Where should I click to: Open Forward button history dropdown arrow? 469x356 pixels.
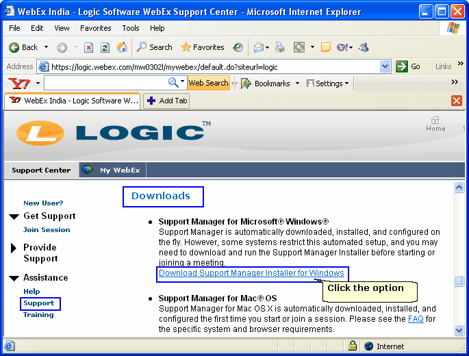pos(75,47)
